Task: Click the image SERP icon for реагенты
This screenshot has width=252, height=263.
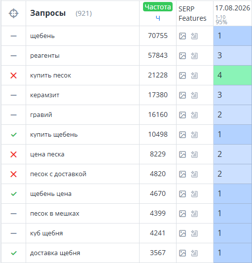Action: coord(182,56)
